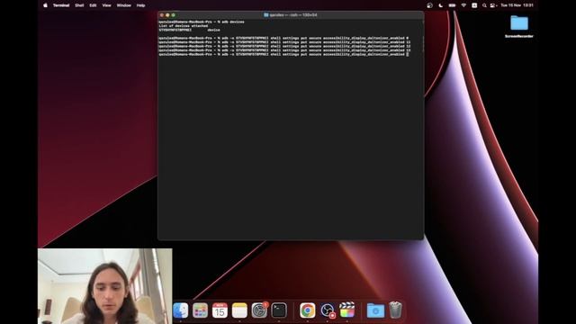The height and width of the screenshot is (324, 576).
Task: Click the webcam overlay thumbnail
Action: tap(104, 286)
